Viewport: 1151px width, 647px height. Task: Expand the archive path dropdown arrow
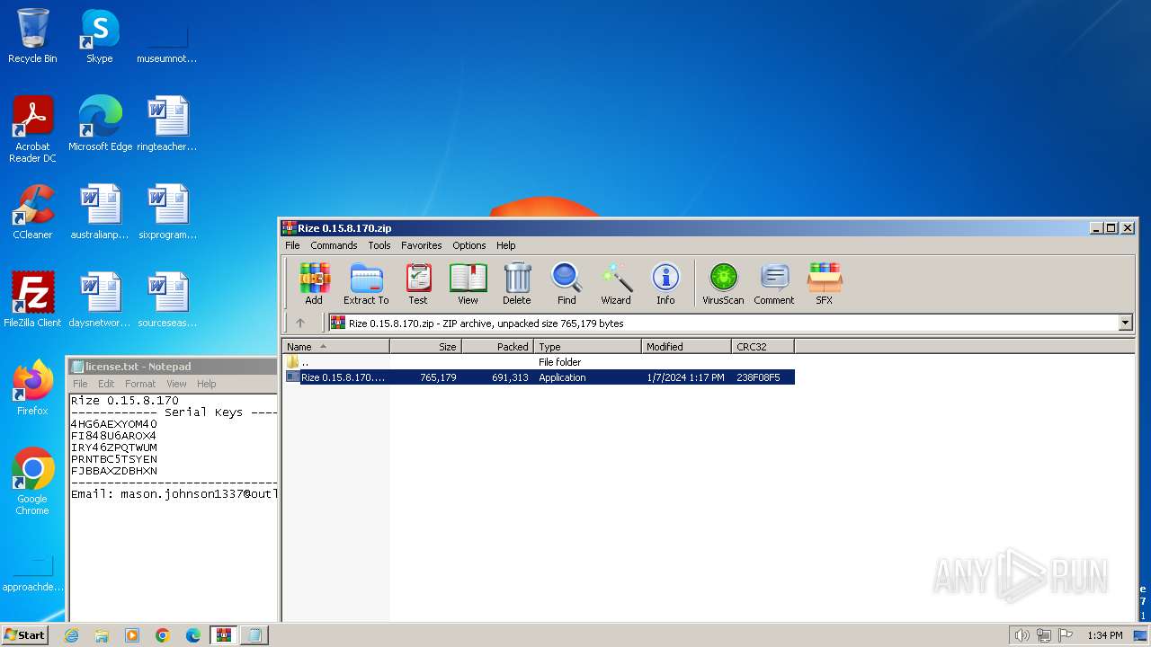click(x=1125, y=323)
